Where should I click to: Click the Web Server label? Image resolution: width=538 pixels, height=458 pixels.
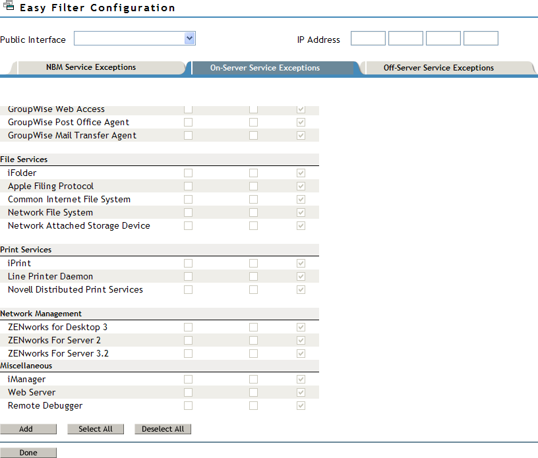(x=32, y=392)
